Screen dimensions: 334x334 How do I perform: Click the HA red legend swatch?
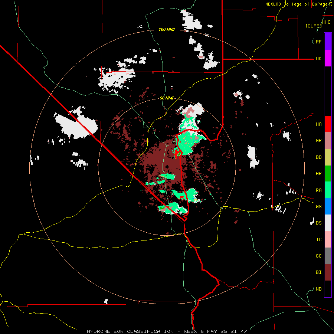coord(328,124)
